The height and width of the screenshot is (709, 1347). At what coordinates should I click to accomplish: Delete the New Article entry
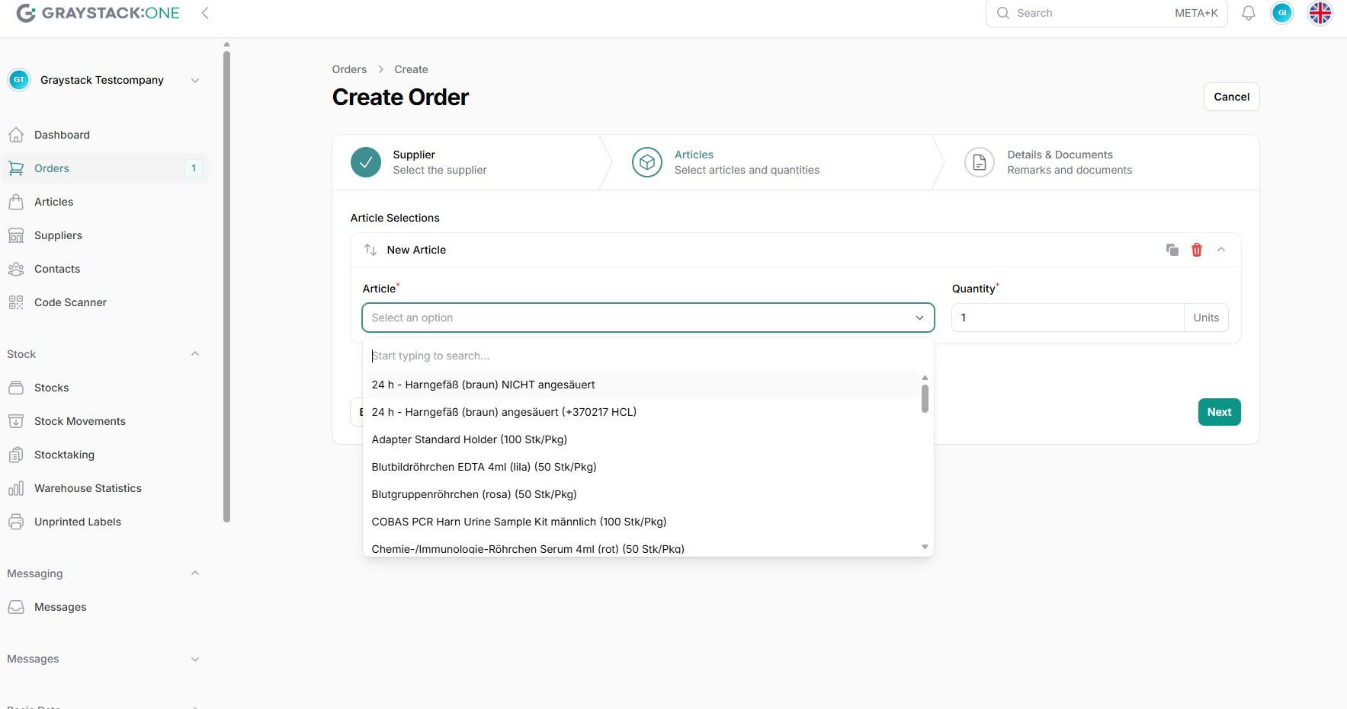click(x=1197, y=250)
